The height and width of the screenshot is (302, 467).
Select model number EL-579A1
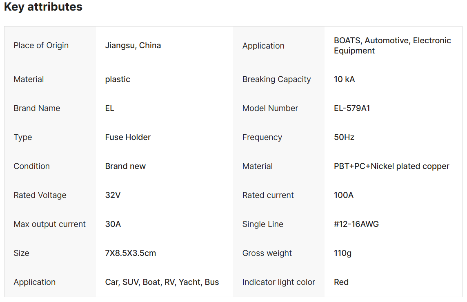(x=351, y=108)
